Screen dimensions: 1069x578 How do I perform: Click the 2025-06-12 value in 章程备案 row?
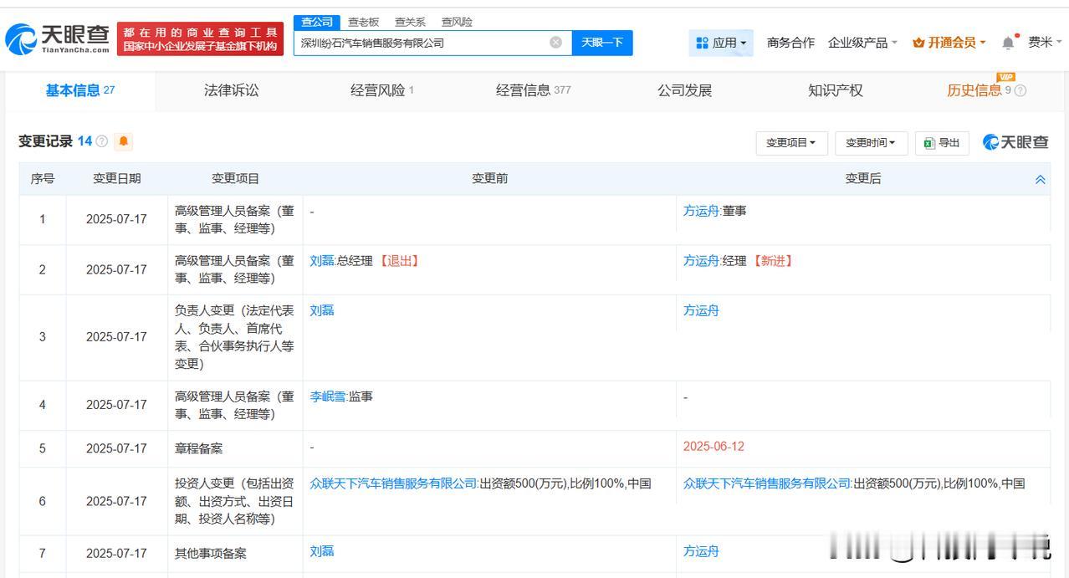tap(714, 447)
